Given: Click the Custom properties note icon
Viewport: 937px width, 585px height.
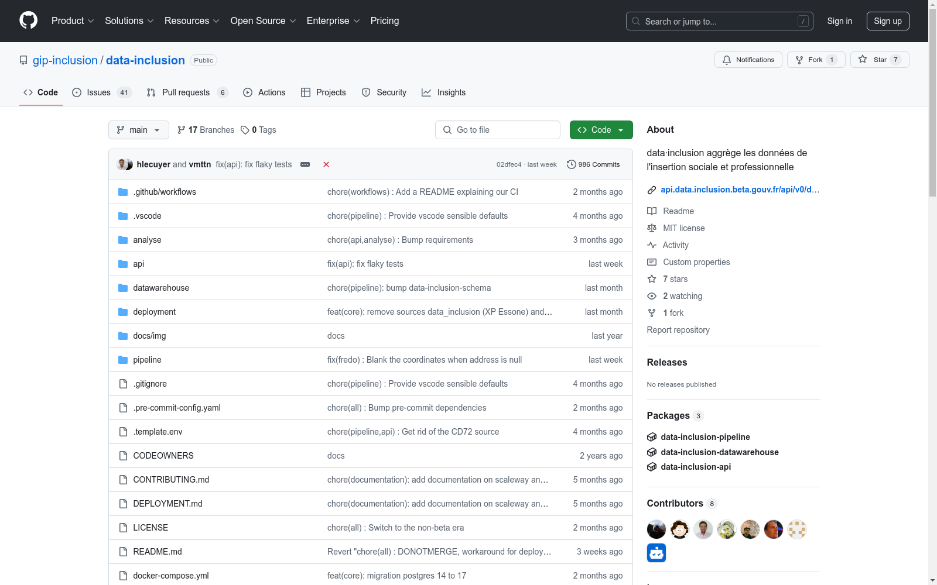Looking at the screenshot, I should (x=652, y=262).
